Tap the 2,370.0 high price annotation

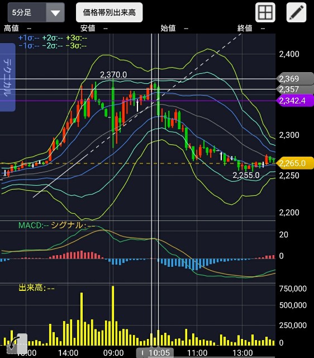point(113,74)
